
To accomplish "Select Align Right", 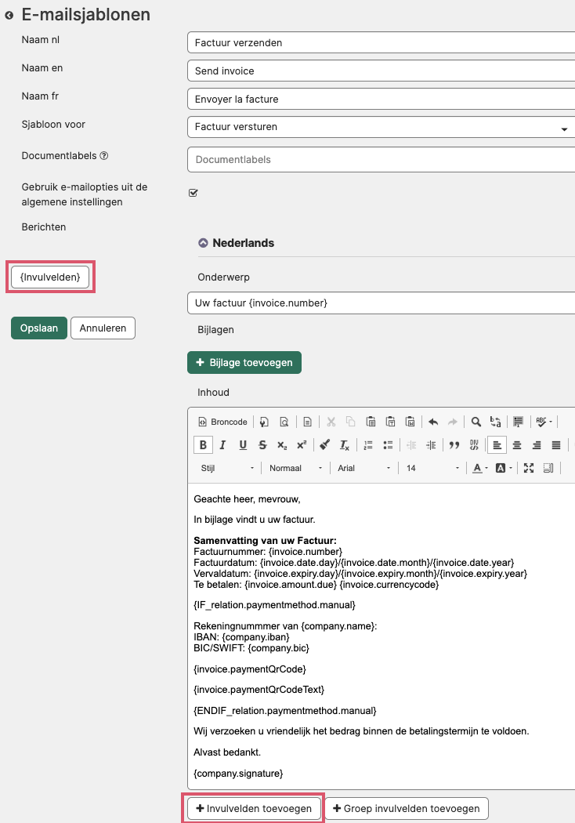I will tap(537, 445).
